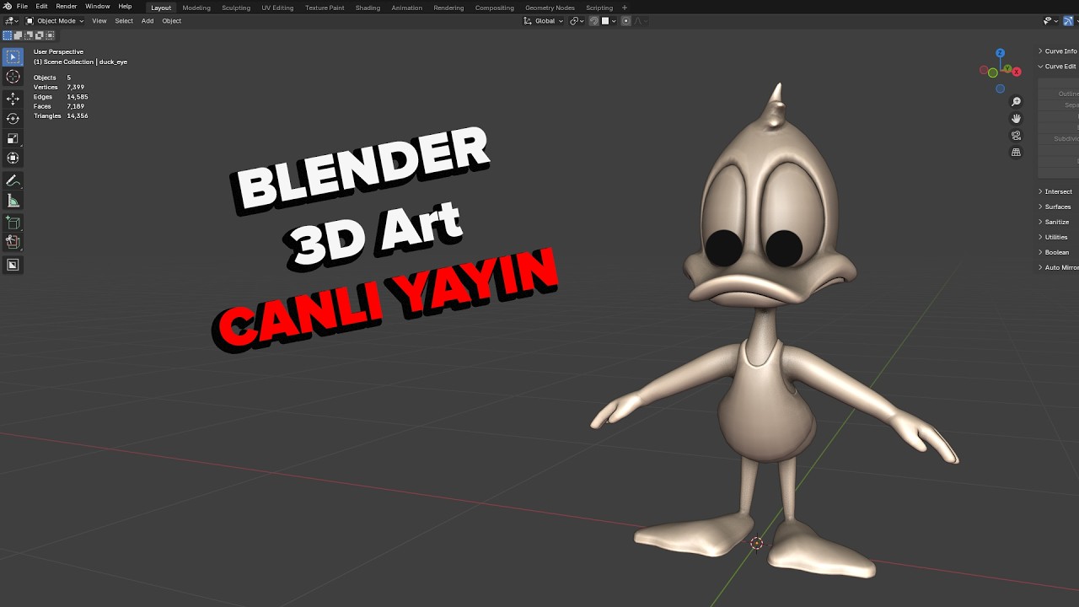
Task: Set selection mode to extend
Action: [19, 35]
